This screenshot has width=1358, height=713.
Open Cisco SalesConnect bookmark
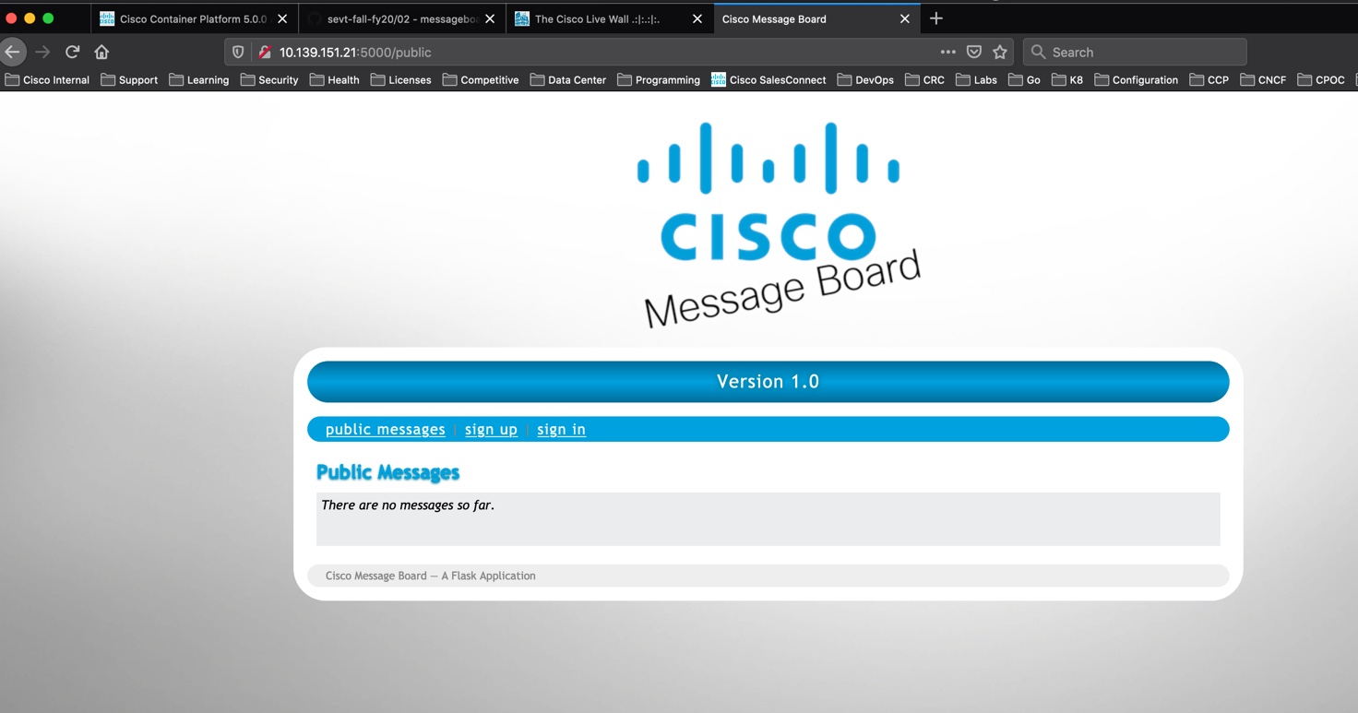point(768,80)
